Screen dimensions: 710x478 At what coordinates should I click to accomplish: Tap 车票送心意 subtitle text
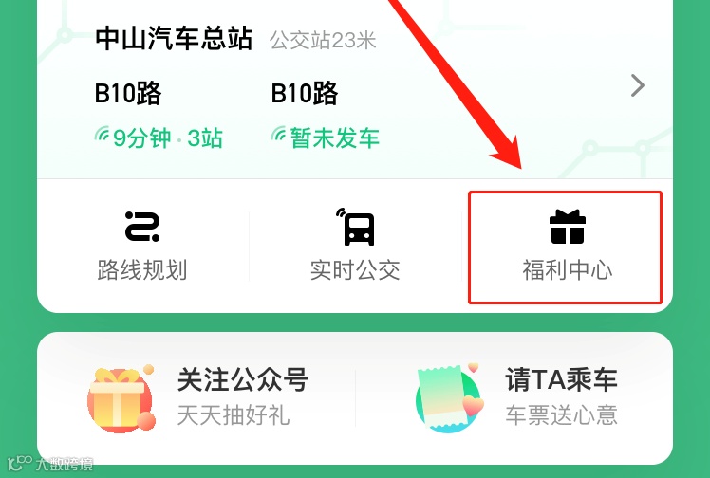click(x=562, y=415)
